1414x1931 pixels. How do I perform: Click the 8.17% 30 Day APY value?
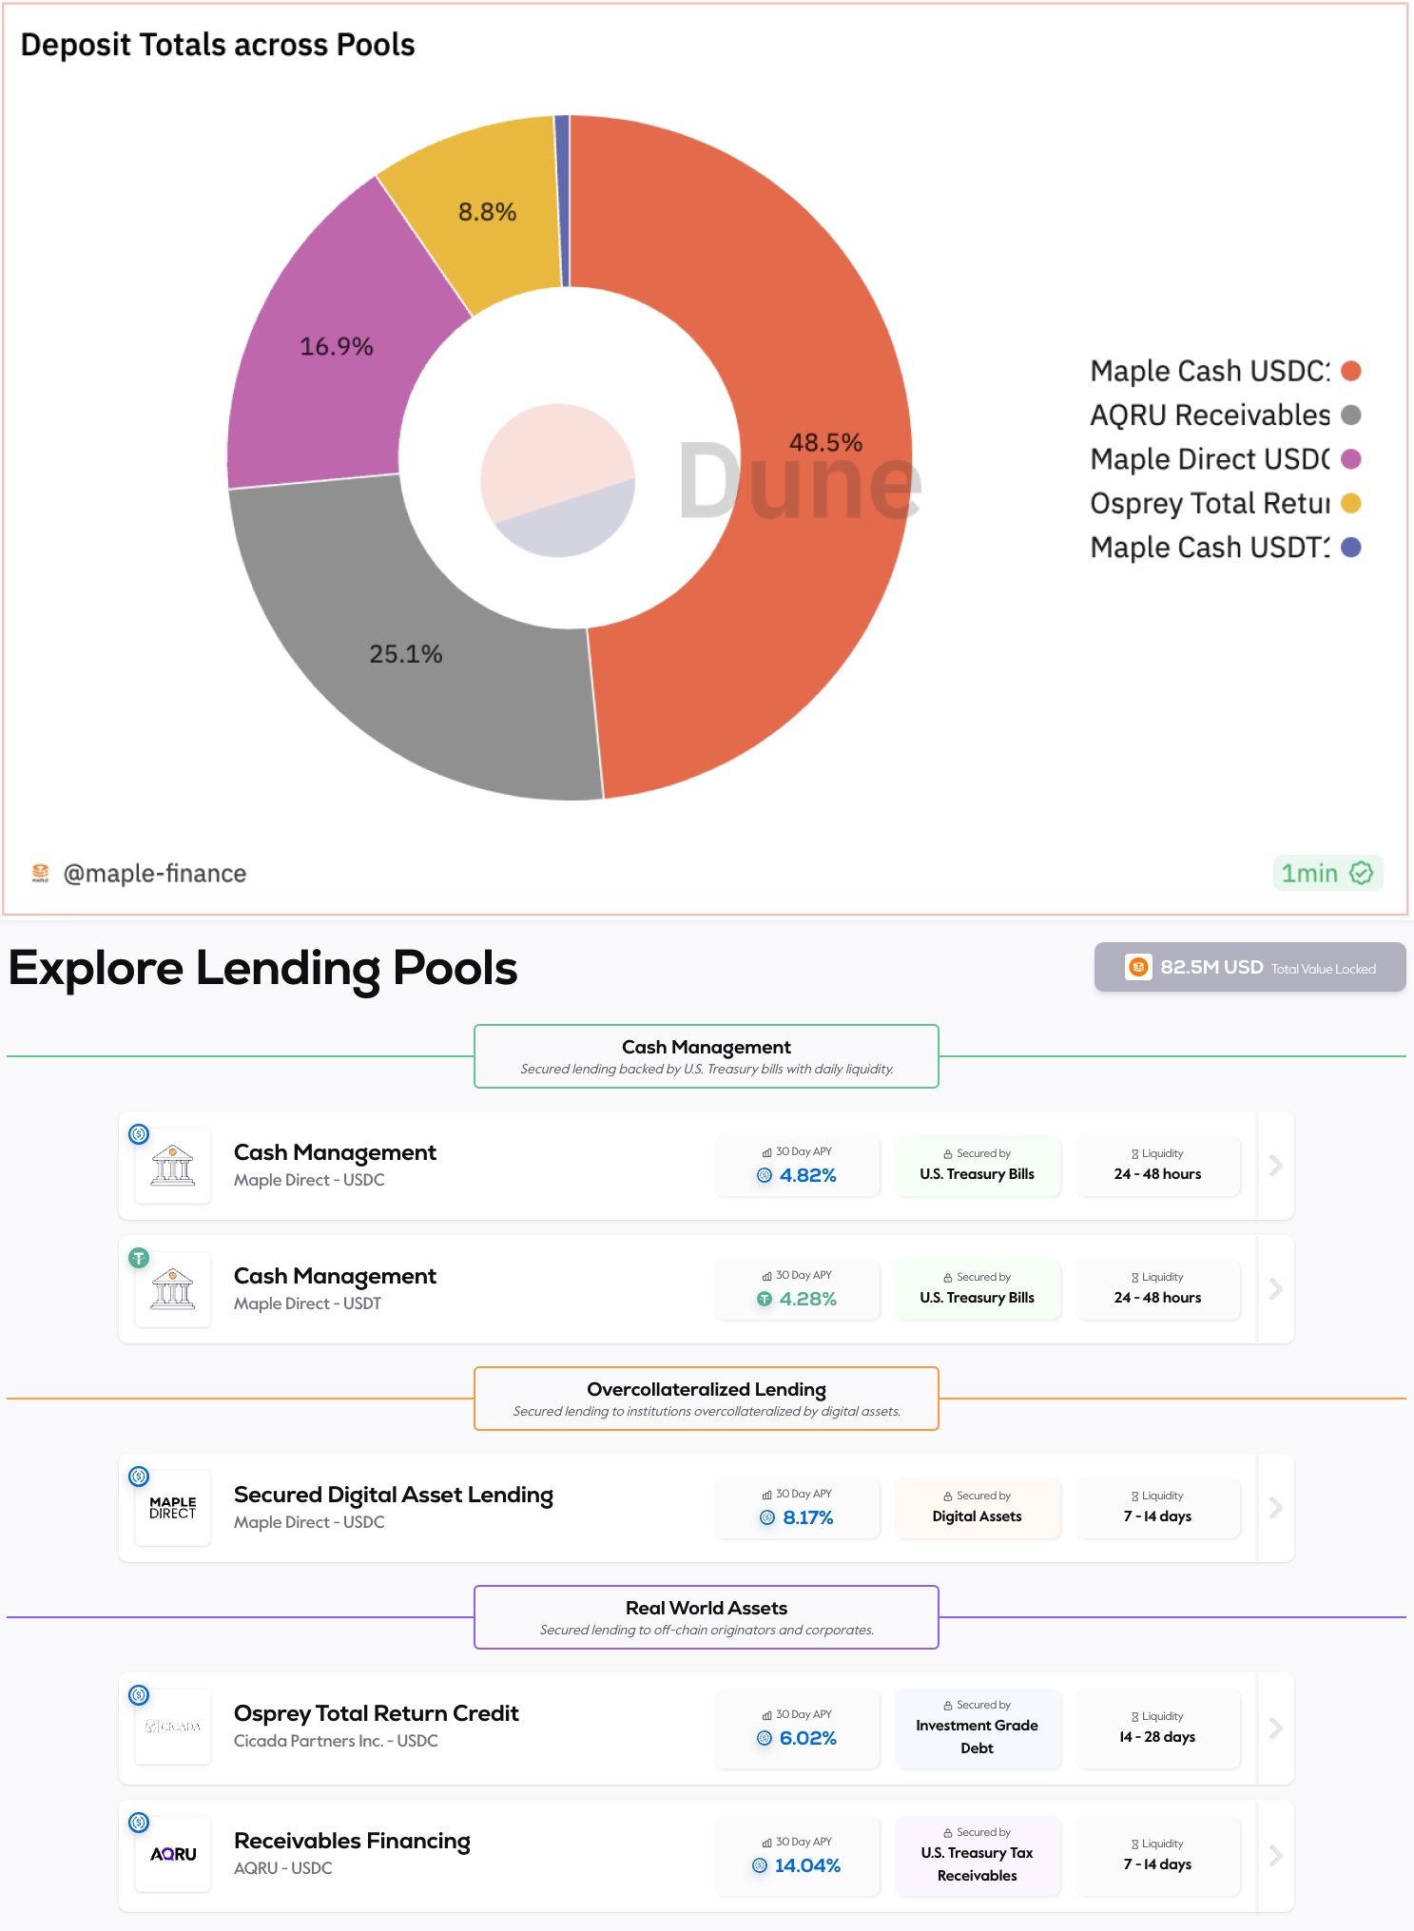[808, 1517]
